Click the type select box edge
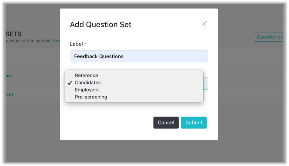Screen dimensions: 289x166 pyautogui.click(x=206, y=83)
